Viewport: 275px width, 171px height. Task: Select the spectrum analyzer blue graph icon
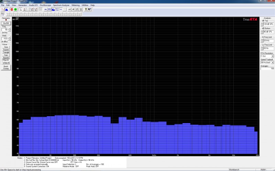point(7,10)
